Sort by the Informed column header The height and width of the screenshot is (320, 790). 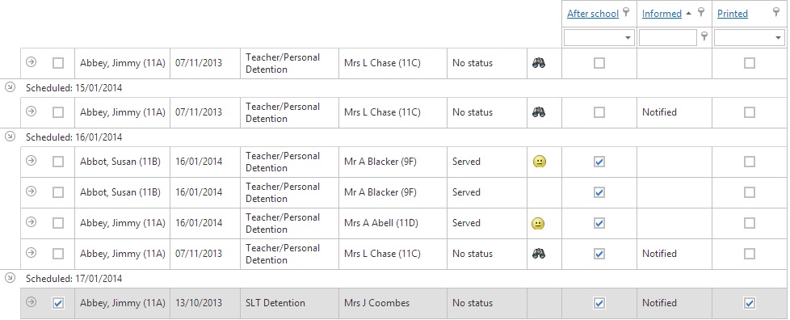tap(662, 14)
